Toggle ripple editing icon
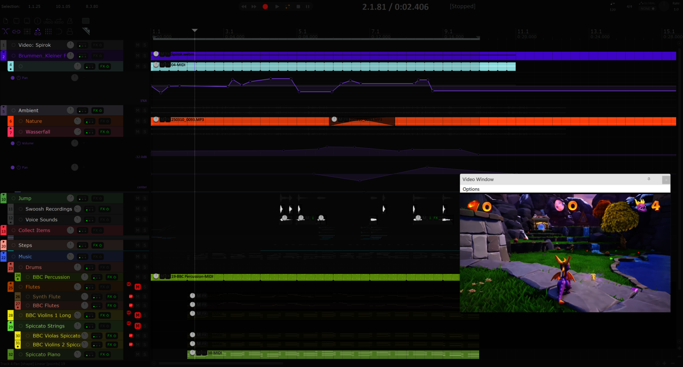 tap(27, 31)
